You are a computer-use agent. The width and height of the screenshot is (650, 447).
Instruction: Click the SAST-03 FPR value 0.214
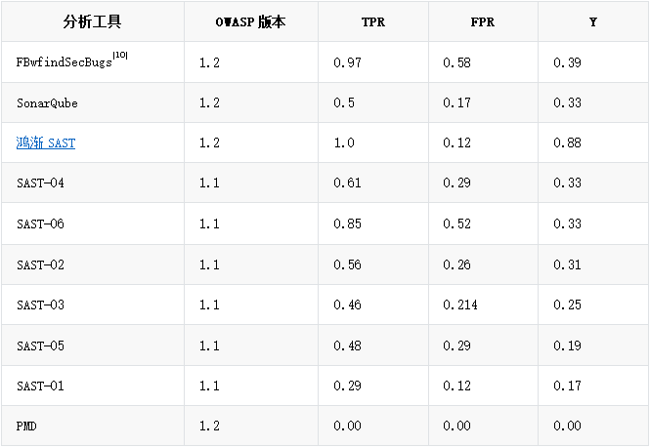pos(459,305)
